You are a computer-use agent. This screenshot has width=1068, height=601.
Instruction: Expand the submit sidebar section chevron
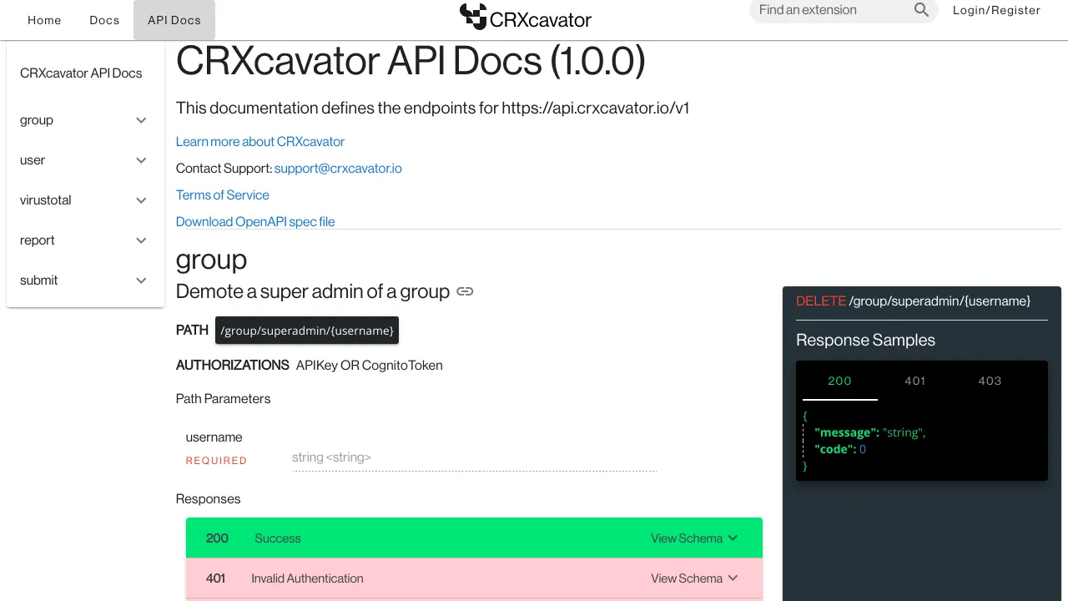[x=141, y=280]
